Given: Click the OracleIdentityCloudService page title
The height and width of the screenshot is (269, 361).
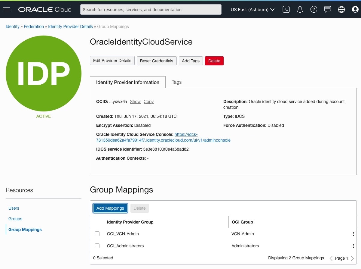Looking at the screenshot, I should coord(141,42).
